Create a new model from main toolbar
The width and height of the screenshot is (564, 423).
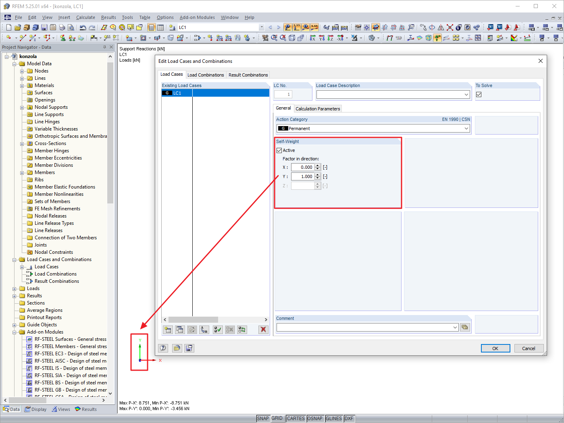click(8, 27)
